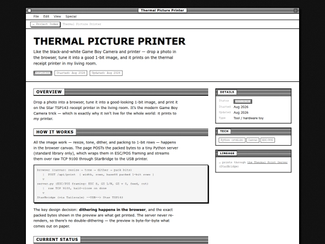Go back to the Project Index

pyautogui.click(x=45, y=24)
